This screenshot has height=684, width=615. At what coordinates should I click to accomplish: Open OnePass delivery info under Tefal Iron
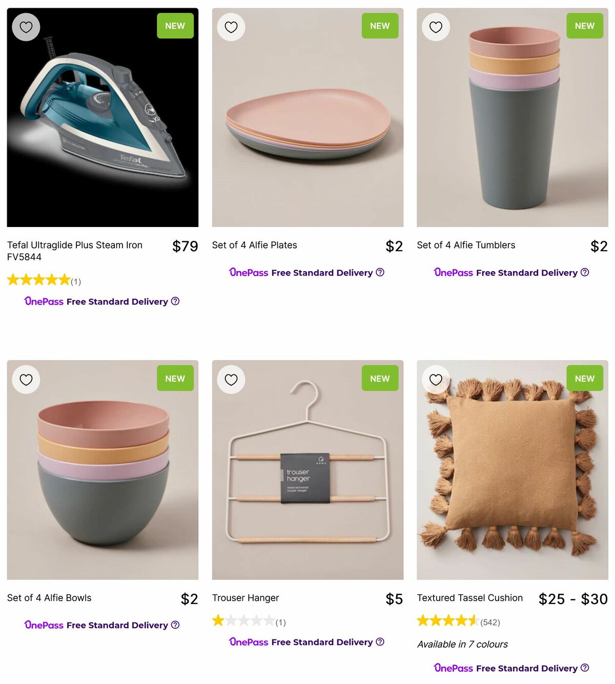point(175,301)
